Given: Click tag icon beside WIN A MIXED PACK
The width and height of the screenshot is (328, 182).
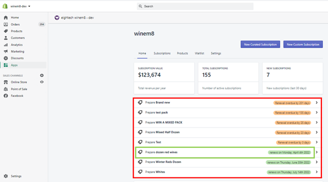Looking at the screenshot, I should [140, 123].
